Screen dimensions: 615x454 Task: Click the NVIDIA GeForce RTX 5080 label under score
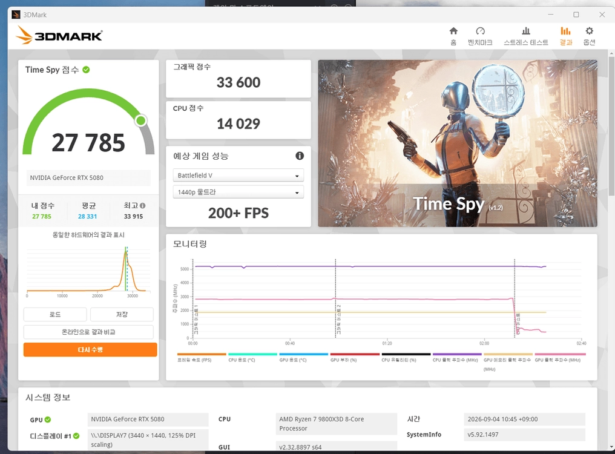pos(88,178)
